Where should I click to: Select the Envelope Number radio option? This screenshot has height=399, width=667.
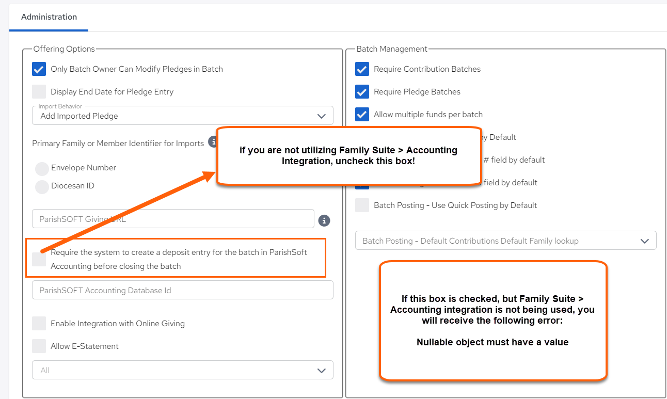42,168
